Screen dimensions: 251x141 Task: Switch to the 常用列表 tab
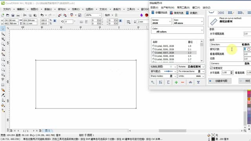click(177, 13)
